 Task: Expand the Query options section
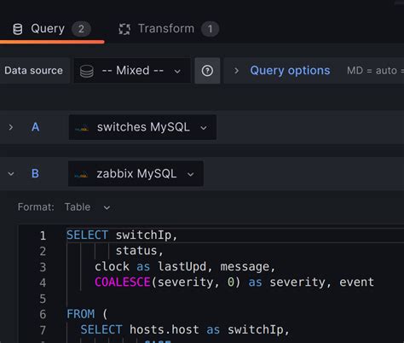click(236, 71)
